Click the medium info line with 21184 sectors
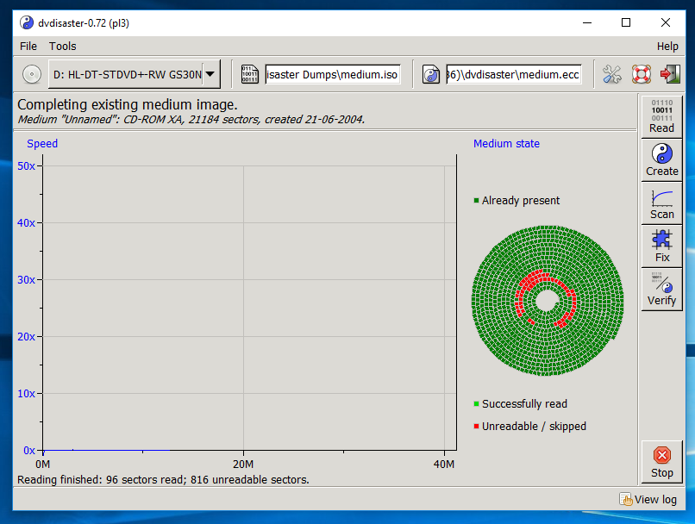Viewport: 695px width, 524px height. click(191, 120)
